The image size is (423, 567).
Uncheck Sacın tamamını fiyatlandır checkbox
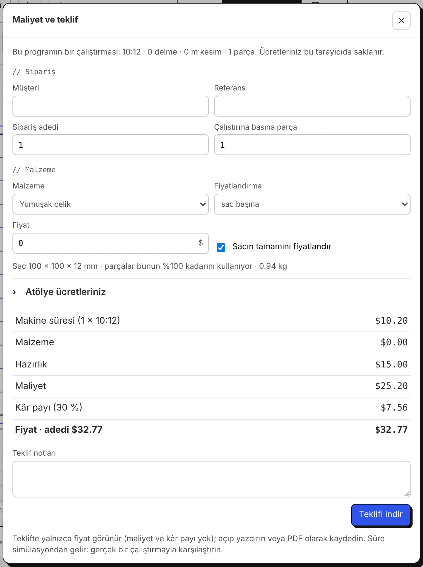(x=221, y=247)
